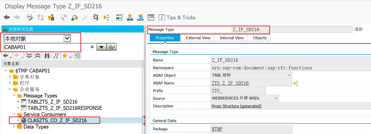Viewport: 371px width, 134px height.
Task: Expand the 程序 folder
Action: [x=10, y=83]
